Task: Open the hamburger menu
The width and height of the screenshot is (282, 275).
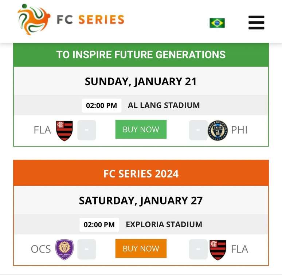Action: click(x=256, y=23)
